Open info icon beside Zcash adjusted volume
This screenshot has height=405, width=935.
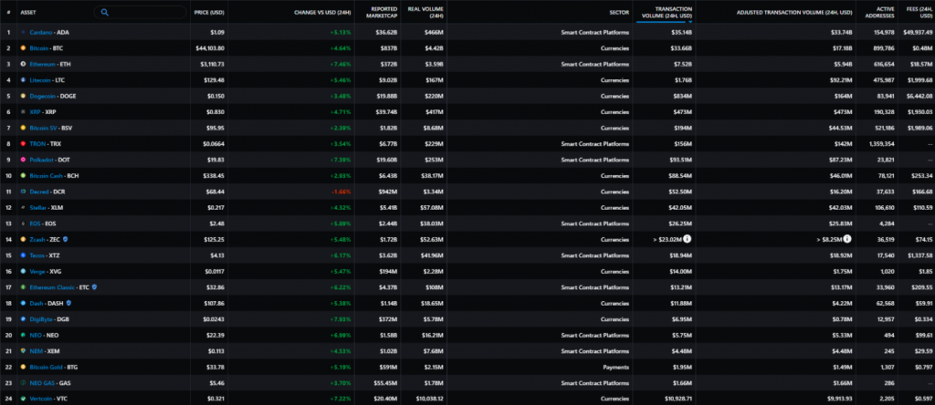(846, 239)
